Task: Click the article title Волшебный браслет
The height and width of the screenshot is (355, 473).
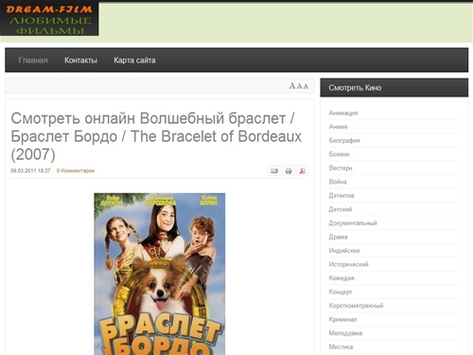Action: click(x=156, y=136)
